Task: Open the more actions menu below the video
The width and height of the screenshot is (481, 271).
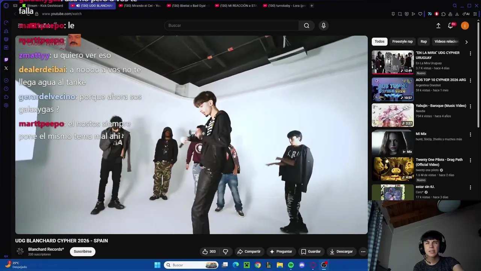Action: pyautogui.click(x=363, y=251)
